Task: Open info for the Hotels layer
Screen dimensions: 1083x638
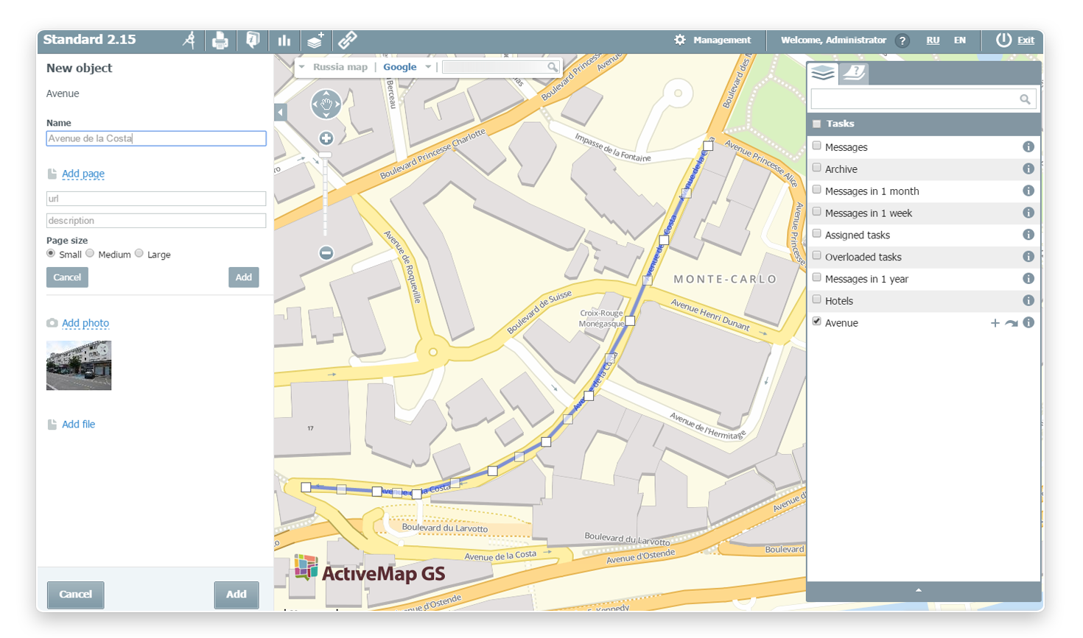Action: pos(1028,300)
